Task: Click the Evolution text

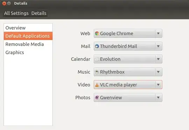Action: [110, 59]
